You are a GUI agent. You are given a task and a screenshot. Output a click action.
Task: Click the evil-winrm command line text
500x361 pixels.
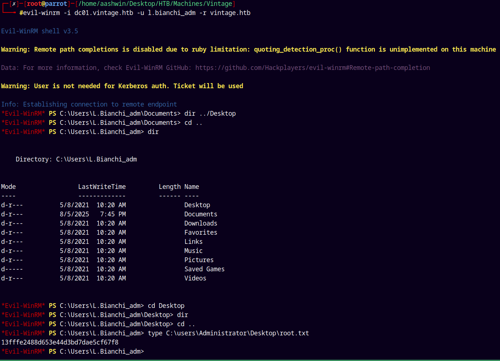coord(137,13)
